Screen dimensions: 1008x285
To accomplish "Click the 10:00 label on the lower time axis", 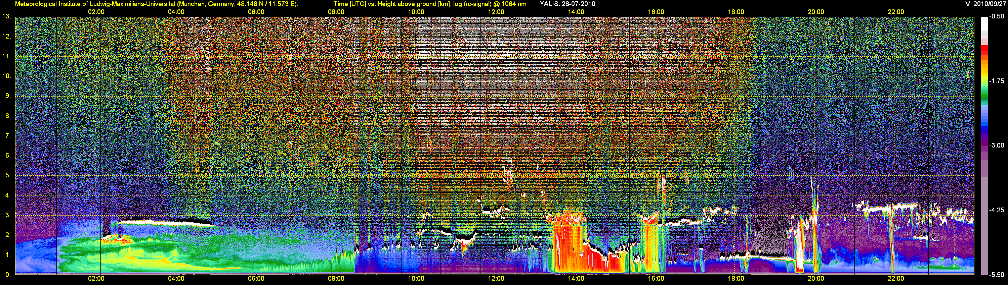I will click(x=416, y=279).
